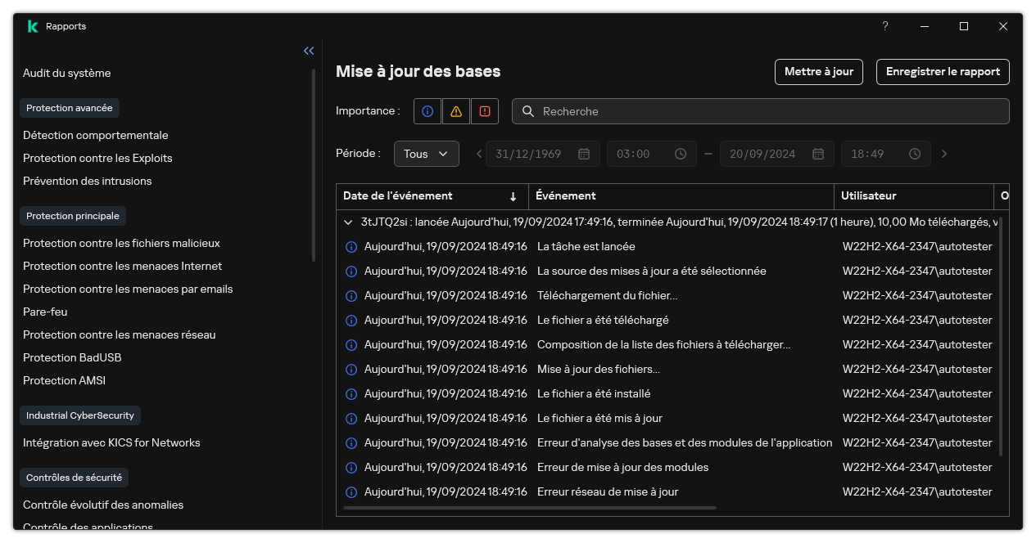Collapse the 3tJTQ2si task event group

pos(347,222)
